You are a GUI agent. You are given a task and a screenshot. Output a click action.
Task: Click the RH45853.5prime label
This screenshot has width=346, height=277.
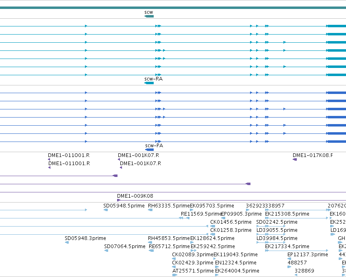point(169,238)
